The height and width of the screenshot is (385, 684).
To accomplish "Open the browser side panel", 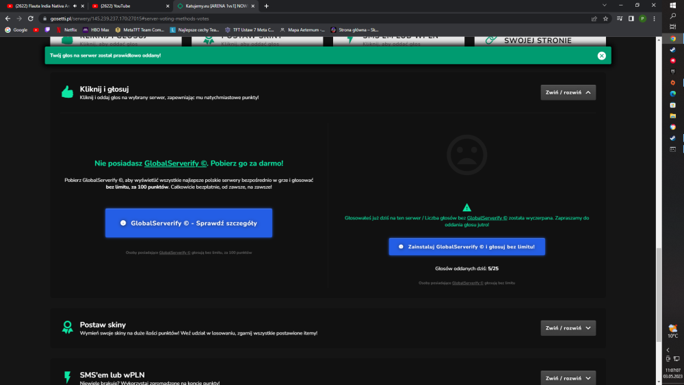I will 631,18.
